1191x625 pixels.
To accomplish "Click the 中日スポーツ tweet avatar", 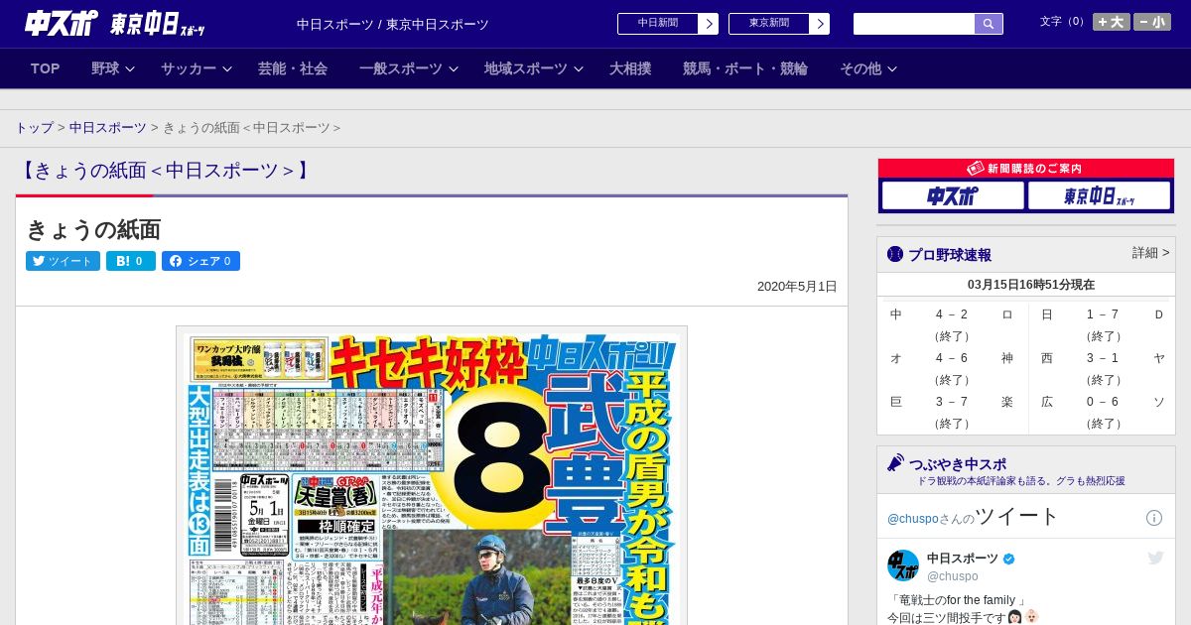I will [x=903, y=565].
